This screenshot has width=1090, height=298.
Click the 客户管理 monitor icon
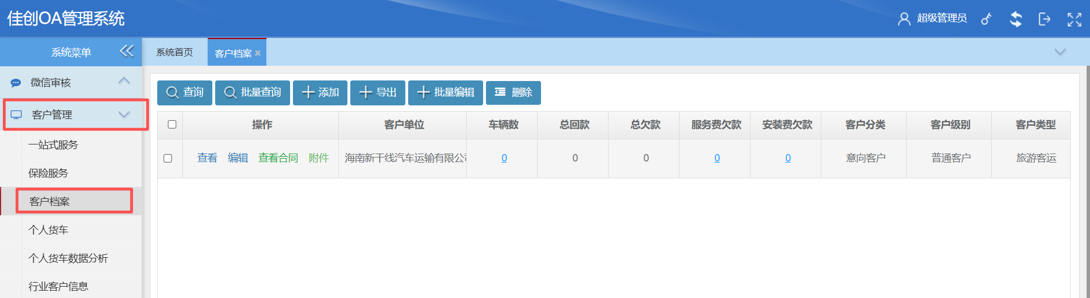tap(16, 115)
